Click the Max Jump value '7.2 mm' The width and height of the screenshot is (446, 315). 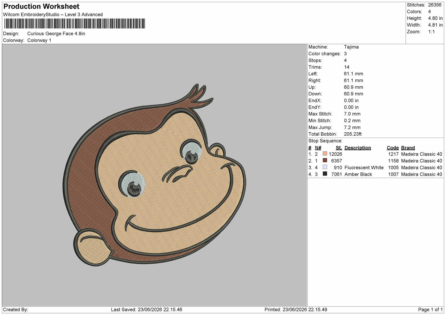pyautogui.click(x=352, y=127)
